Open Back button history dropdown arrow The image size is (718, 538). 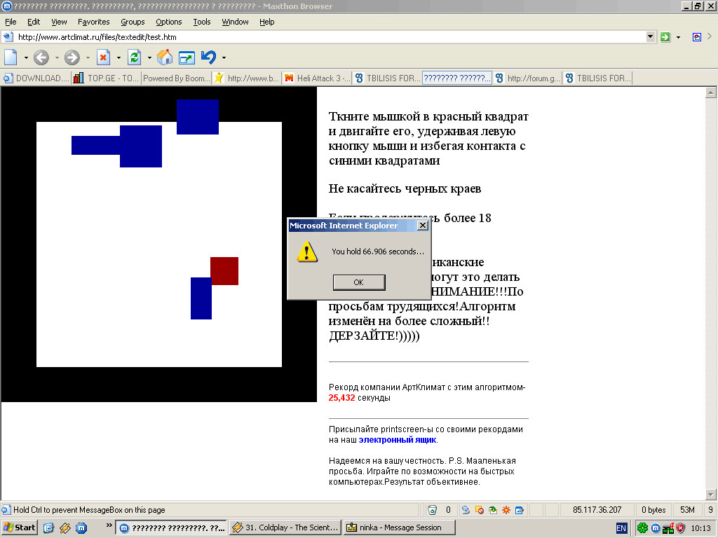point(57,58)
